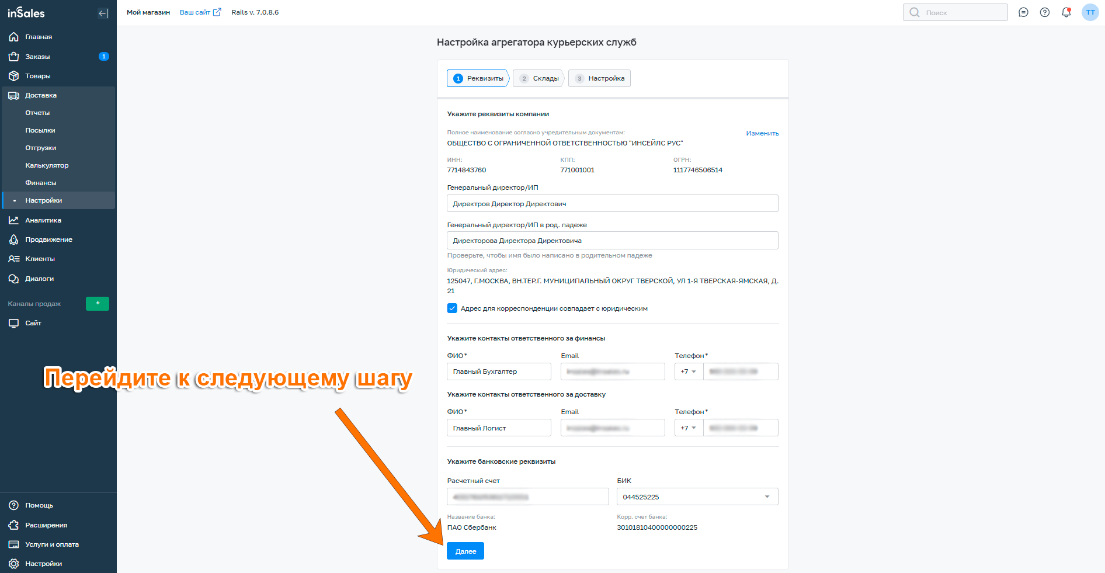Click the Далее button
This screenshot has width=1105, height=573.
coord(465,551)
